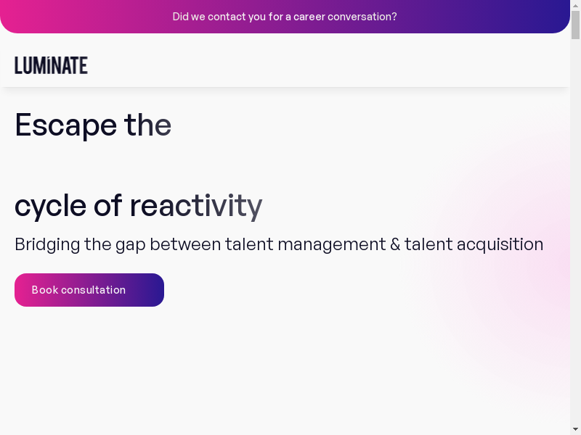
Task: Click the purple right end of the top banner
Action: click(x=537, y=17)
